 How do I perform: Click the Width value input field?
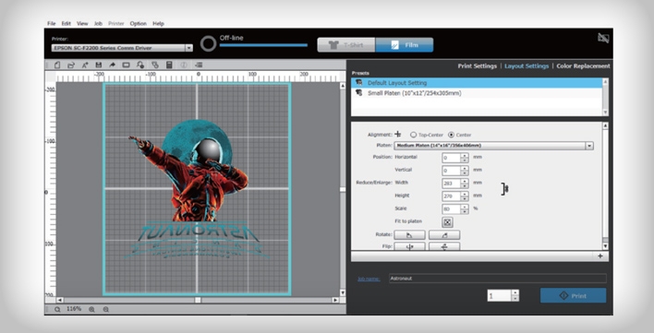pos(452,184)
